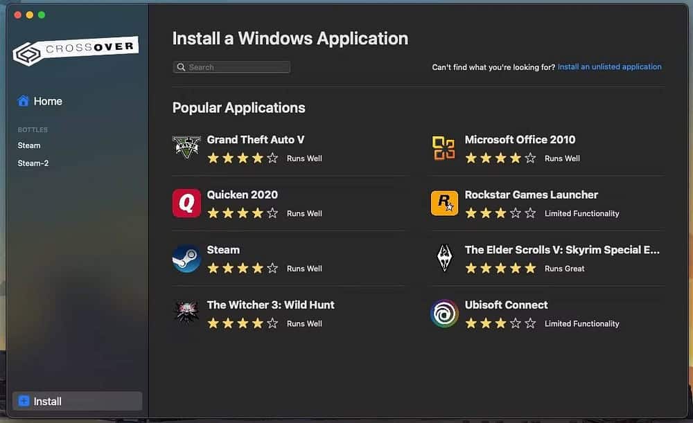
Task: Click the Install button at bottom
Action: (78, 401)
